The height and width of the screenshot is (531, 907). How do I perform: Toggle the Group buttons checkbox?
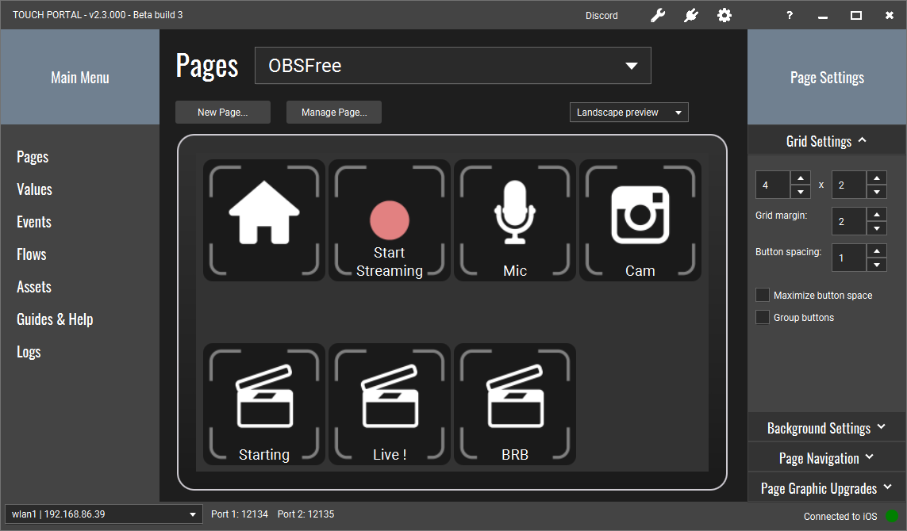[763, 317]
